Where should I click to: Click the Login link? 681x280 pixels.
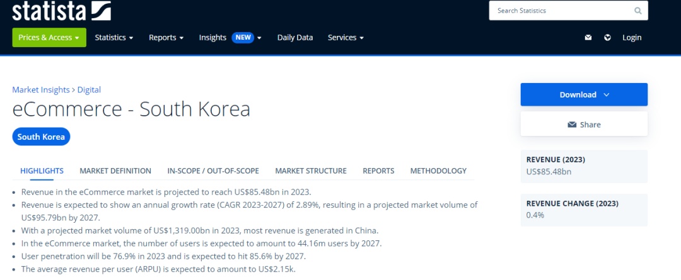(631, 38)
